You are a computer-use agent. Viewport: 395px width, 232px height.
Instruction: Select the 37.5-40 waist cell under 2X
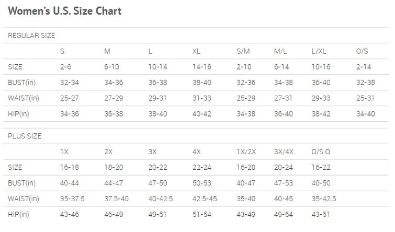[x=116, y=199]
